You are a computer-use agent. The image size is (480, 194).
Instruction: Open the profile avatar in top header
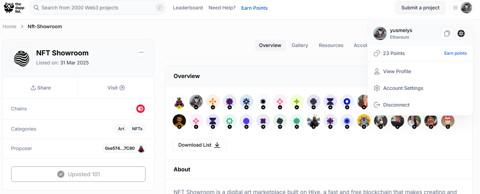pos(466,8)
